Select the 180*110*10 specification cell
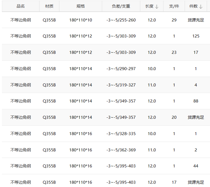 (x=81, y=20)
